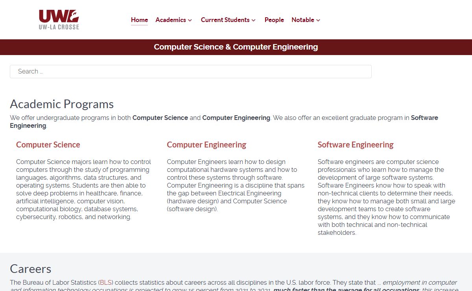472x291 pixels.
Task: Open the People menu item
Action: pos(274,20)
